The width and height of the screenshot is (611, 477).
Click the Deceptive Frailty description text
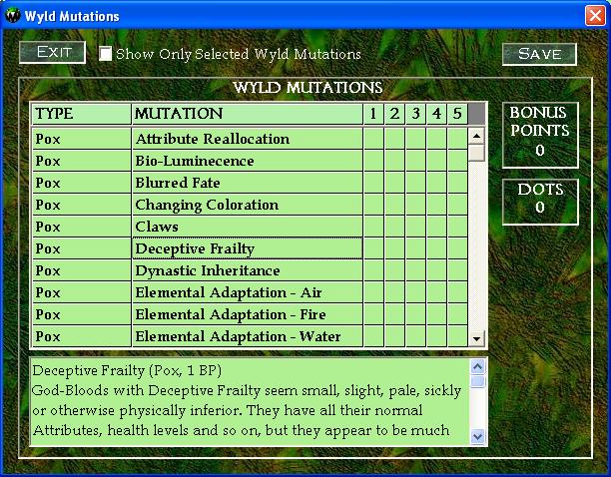[x=250, y=401]
